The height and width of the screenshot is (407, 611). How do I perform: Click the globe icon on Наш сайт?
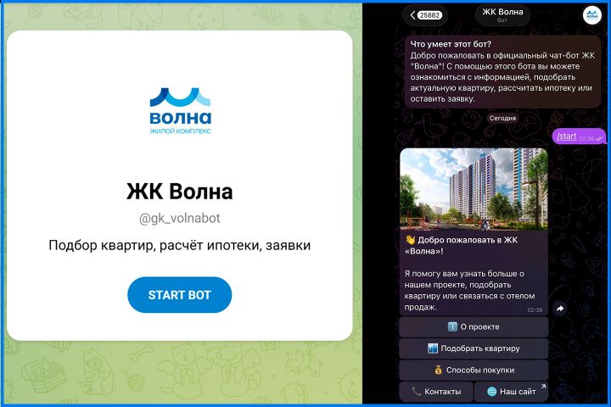[x=491, y=392]
